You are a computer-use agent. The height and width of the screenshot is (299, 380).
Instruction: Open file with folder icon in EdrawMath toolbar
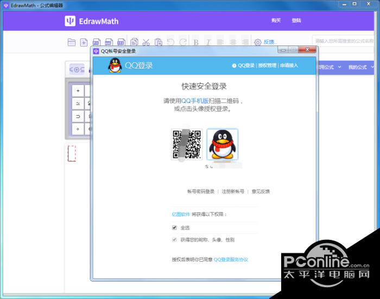72,42
